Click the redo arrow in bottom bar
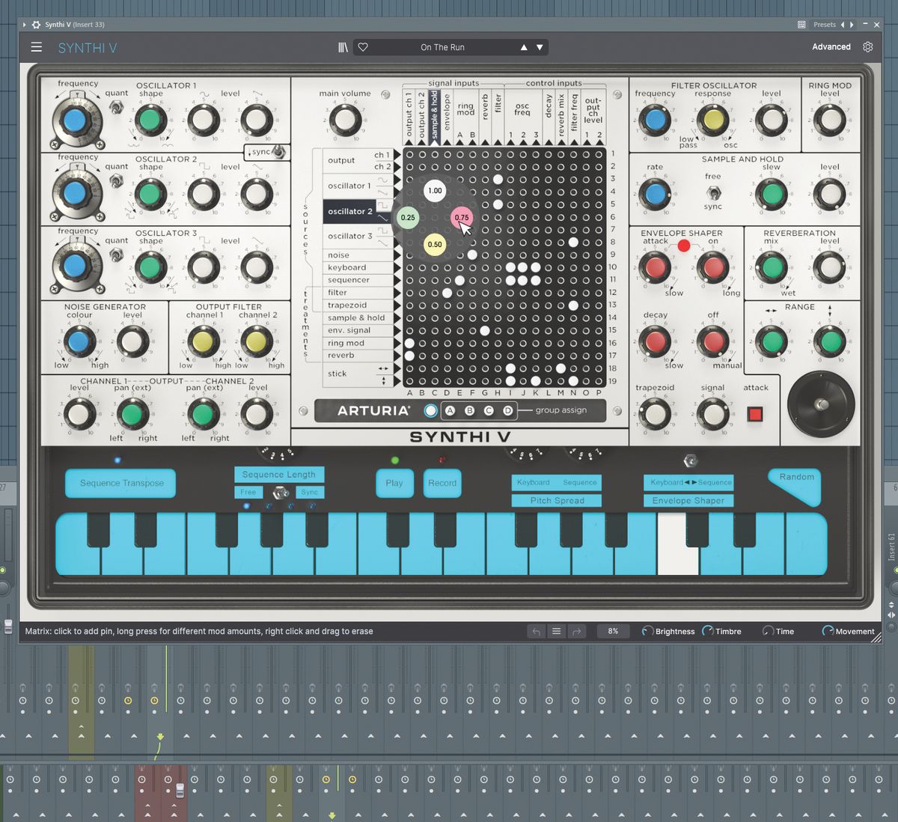The image size is (898, 822). tap(576, 631)
